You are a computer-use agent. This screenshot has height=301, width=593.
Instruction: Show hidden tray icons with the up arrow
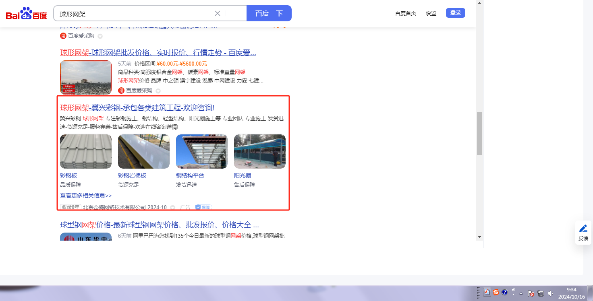521,293
